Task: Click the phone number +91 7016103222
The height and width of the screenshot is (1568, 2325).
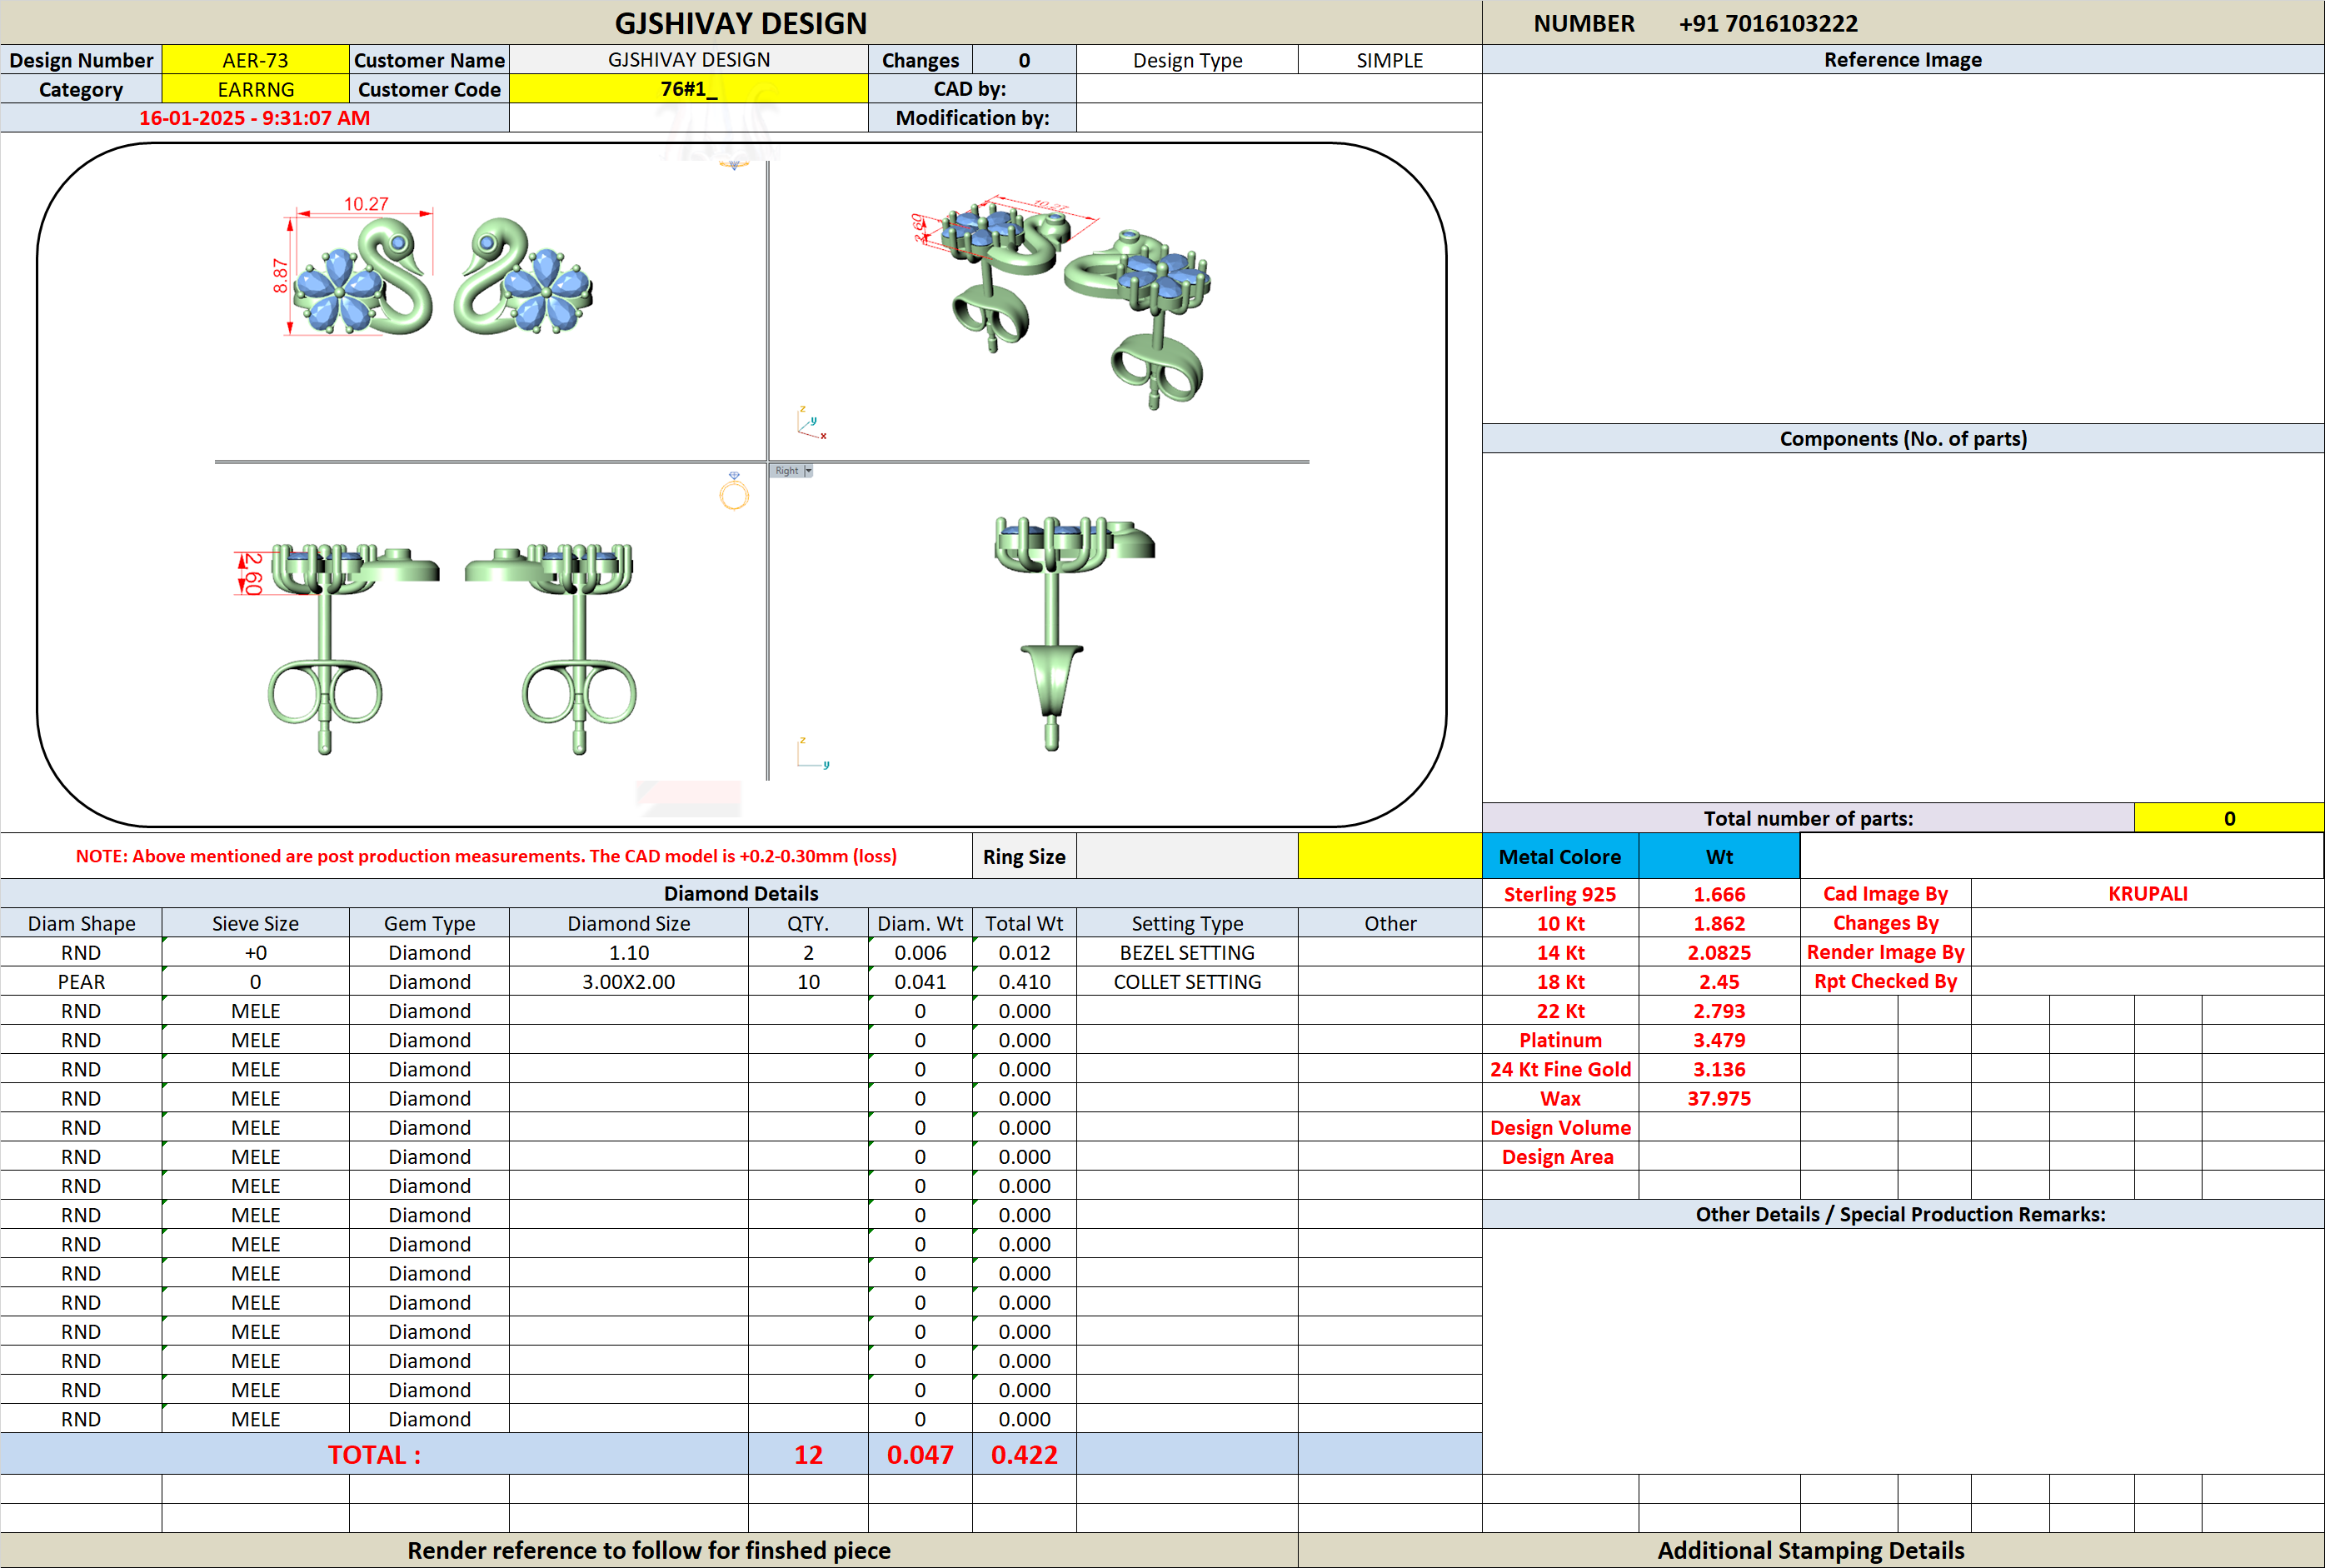Action: click(x=1767, y=23)
